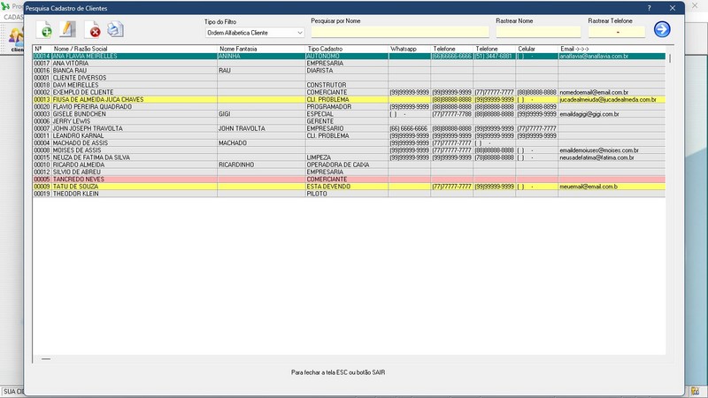Click the Pesquisar por Nome field
The height and width of the screenshot is (398, 708).
[400, 32]
